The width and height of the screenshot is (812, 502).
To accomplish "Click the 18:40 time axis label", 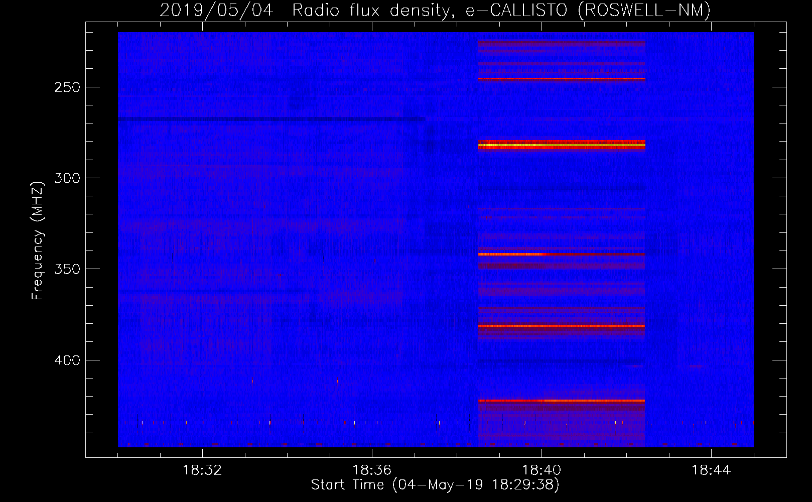I will 542,470.
